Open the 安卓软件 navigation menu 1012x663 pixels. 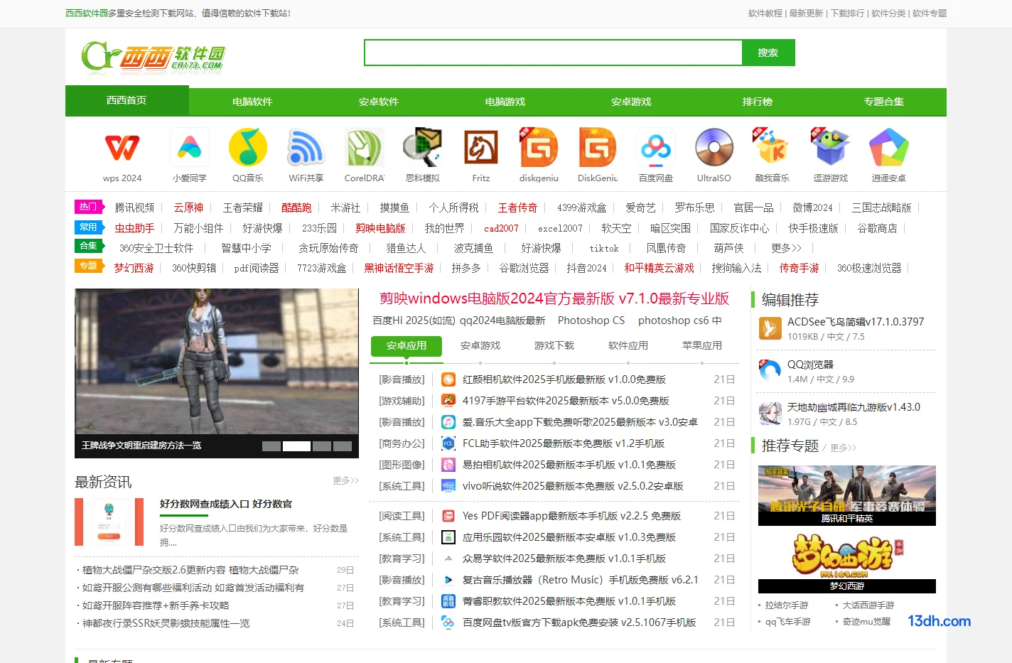coord(379,102)
